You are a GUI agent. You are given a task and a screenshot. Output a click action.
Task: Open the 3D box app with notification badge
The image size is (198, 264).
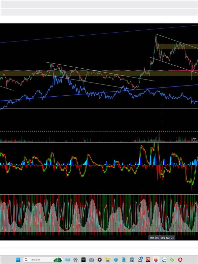(x=140, y=260)
